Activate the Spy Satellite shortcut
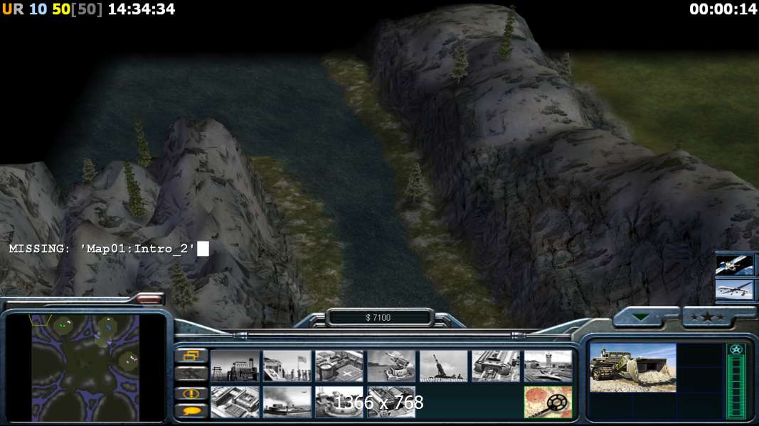 (x=734, y=265)
